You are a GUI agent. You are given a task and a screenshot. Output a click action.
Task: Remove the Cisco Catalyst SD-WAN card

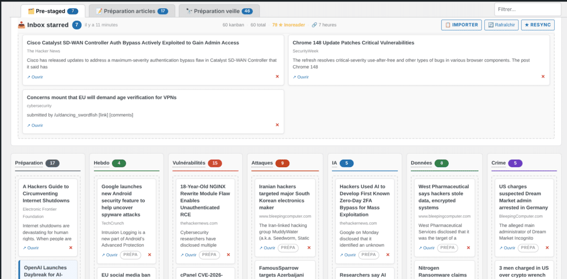click(x=277, y=77)
